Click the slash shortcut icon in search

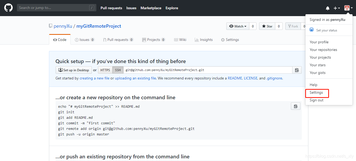(x=92, y=8)
